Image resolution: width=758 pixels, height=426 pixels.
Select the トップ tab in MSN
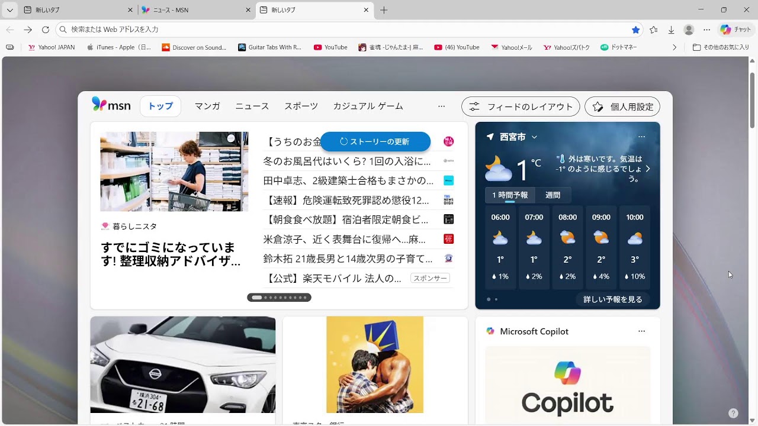[160, 106]
